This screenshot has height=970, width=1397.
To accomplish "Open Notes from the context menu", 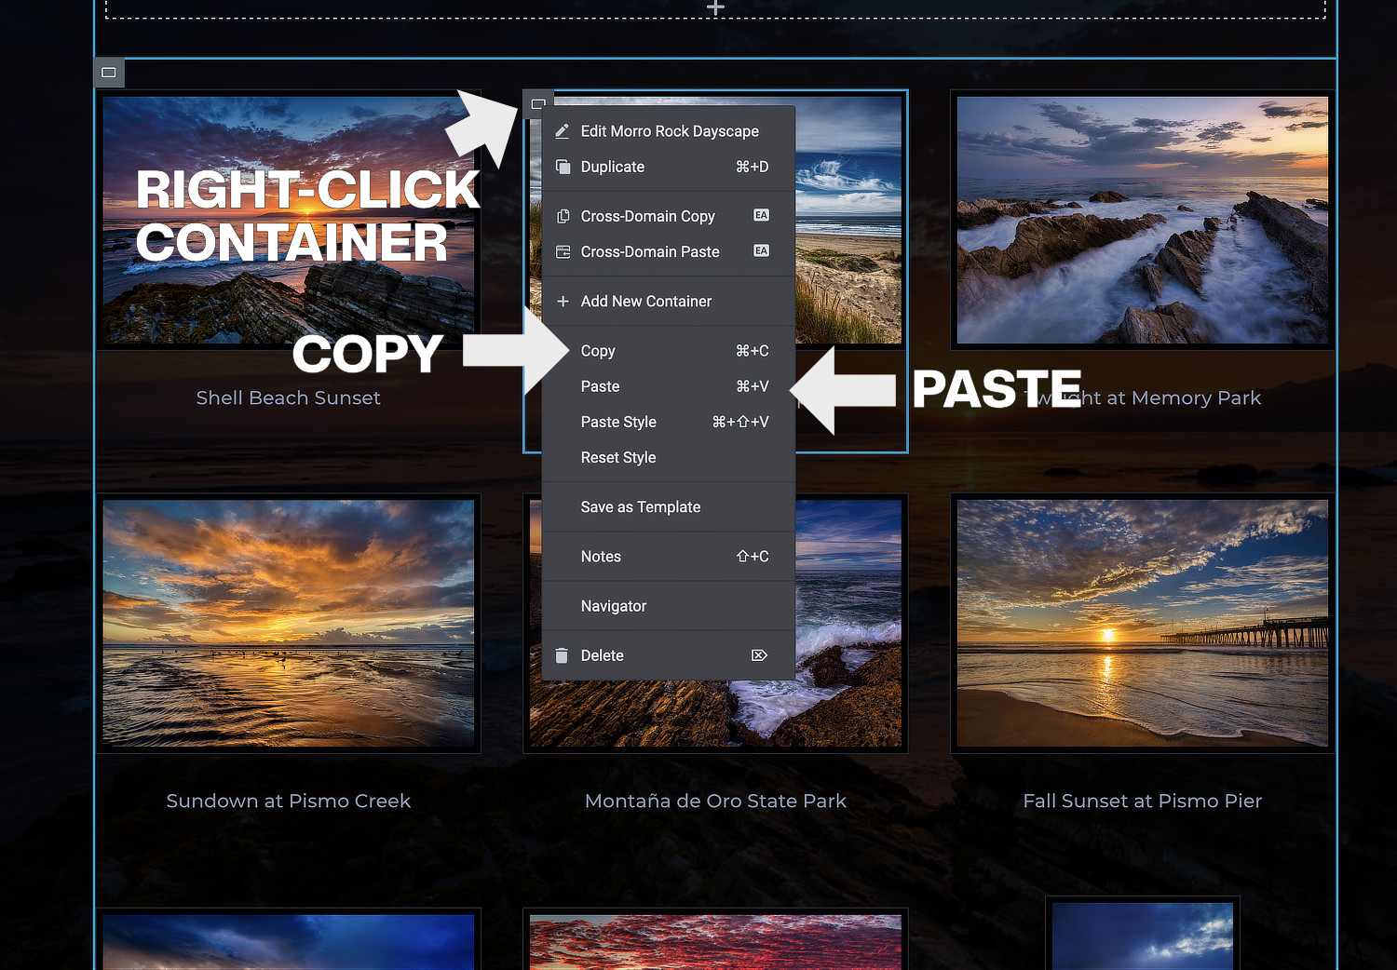I will pyautogui.click(x=601, y=556).
